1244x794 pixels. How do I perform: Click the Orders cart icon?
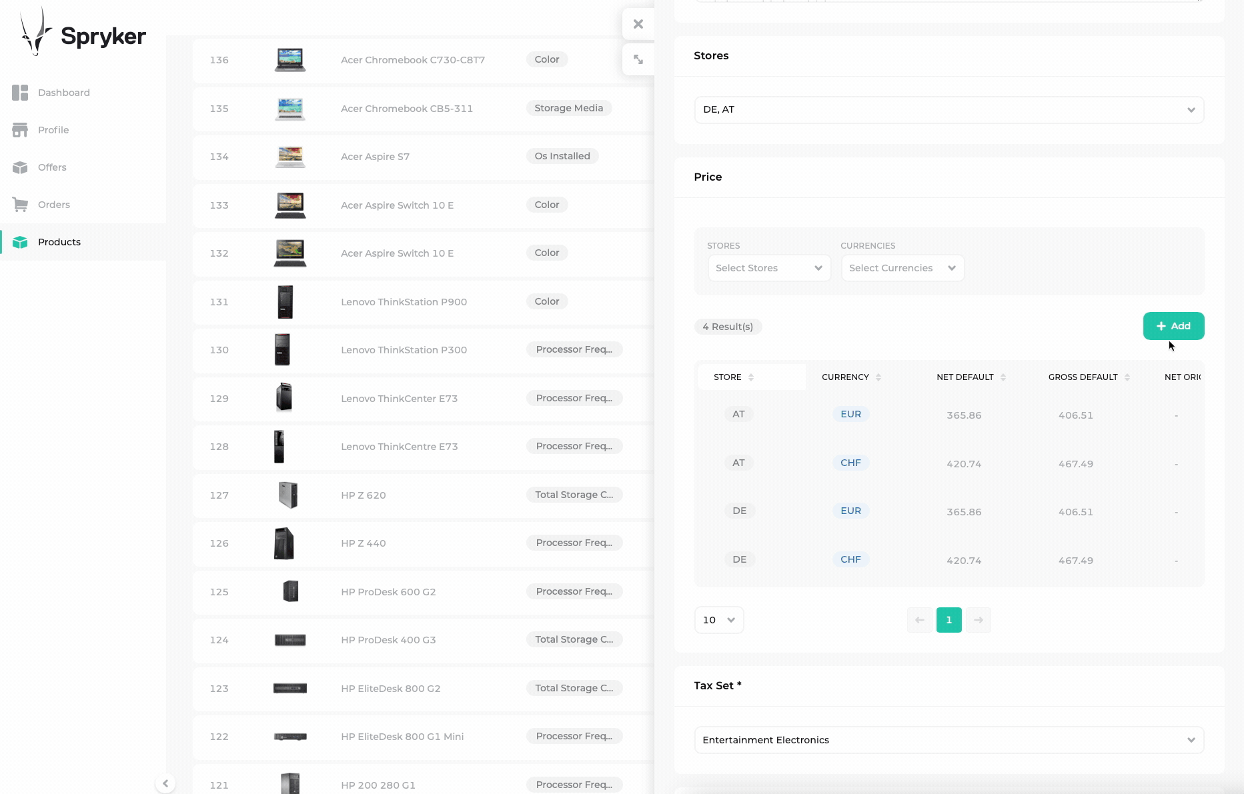click(x=20, y=205)
